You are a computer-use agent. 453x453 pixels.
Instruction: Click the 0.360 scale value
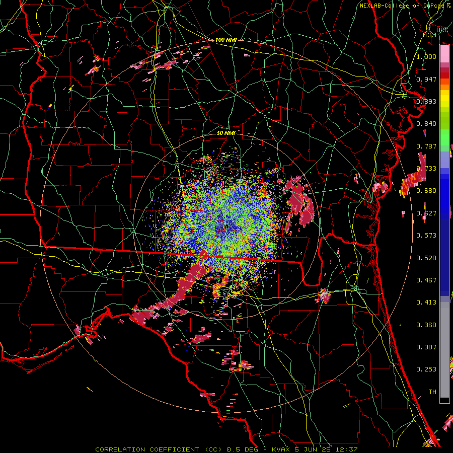coord(426,325)
